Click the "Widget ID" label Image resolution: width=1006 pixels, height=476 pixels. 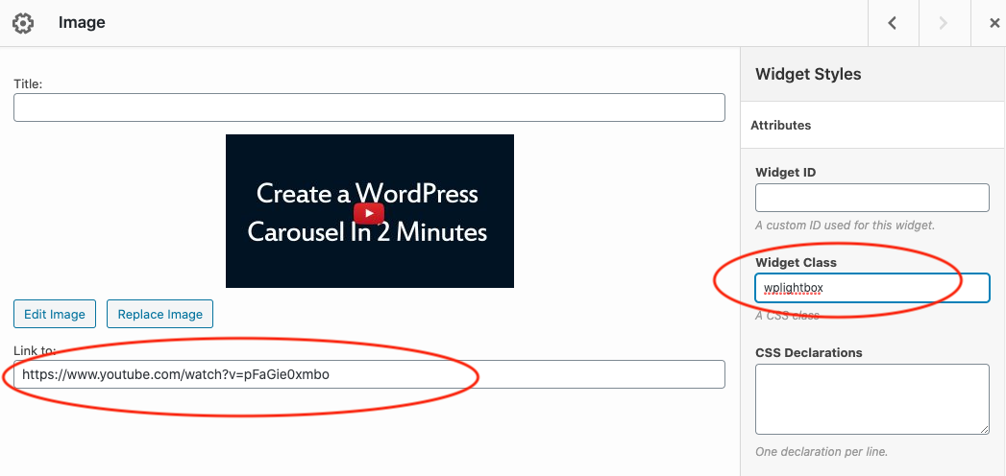pyautogui.click(x=785, y=173)
